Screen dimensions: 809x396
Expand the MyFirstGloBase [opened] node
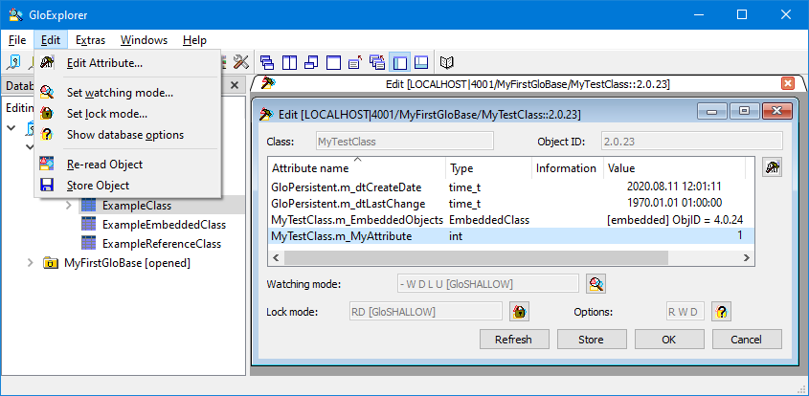click(31, 263)
